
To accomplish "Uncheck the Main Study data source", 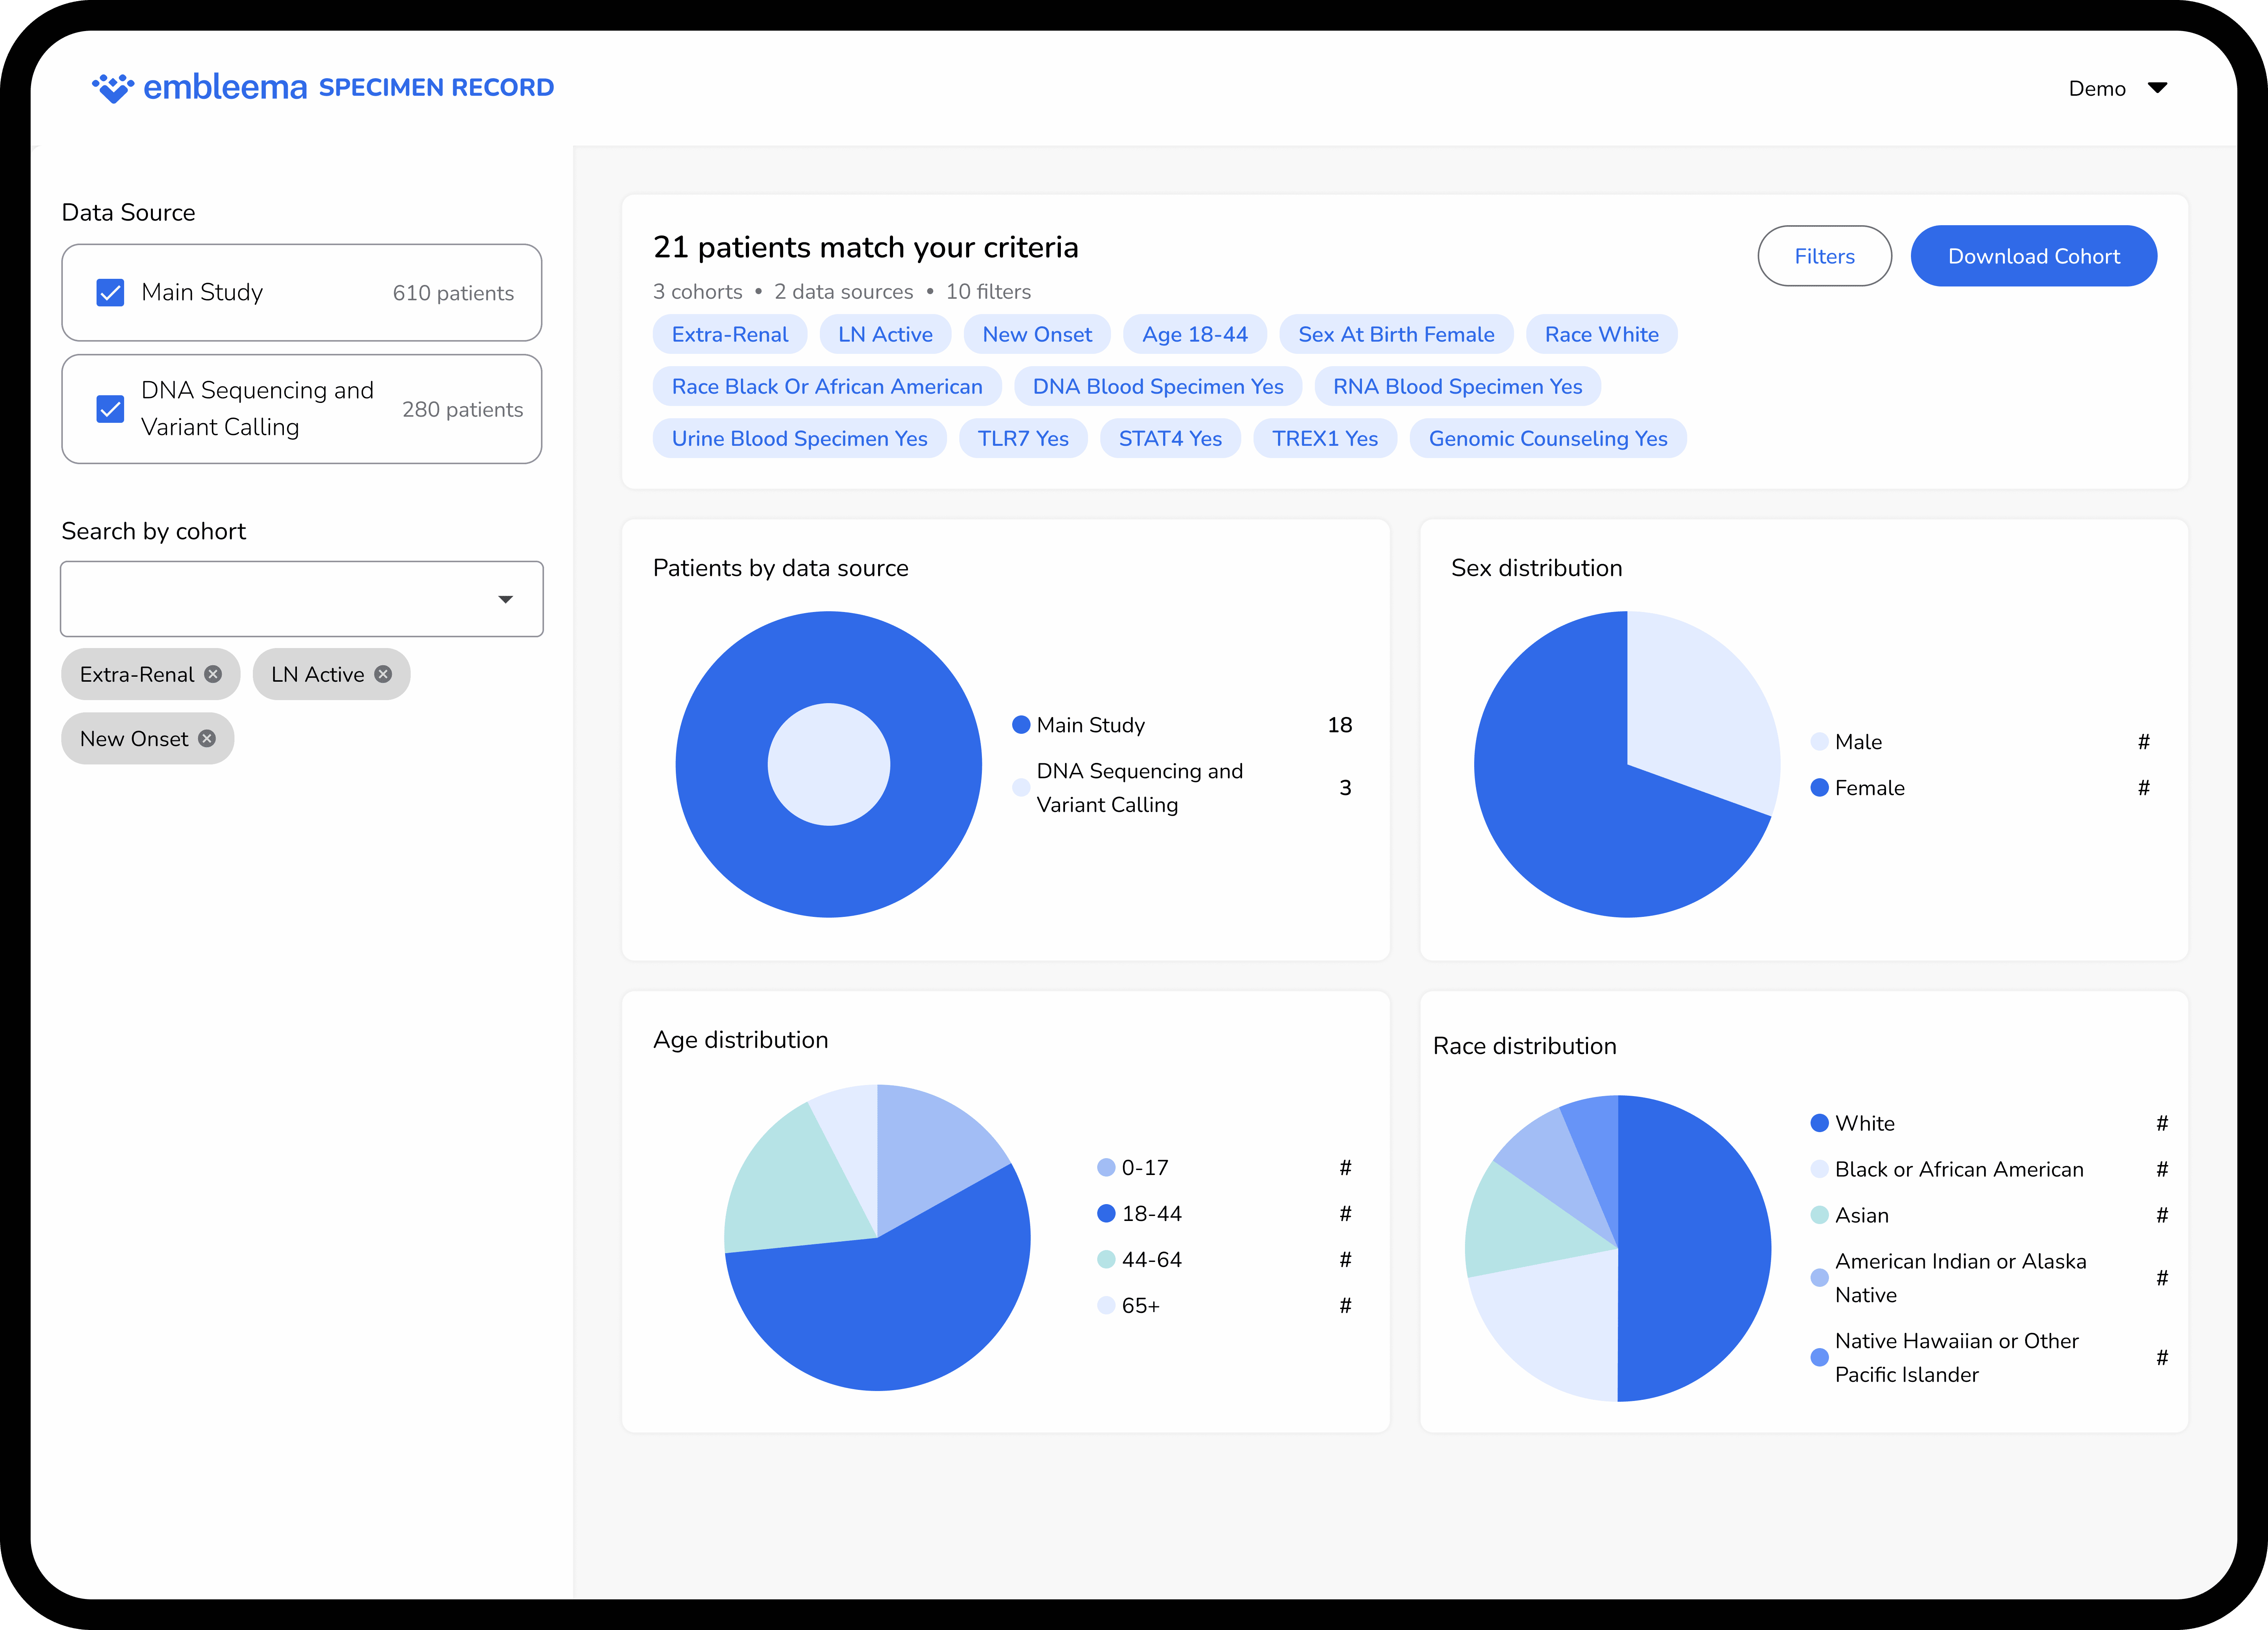I will click(110, 293).
